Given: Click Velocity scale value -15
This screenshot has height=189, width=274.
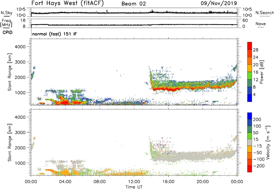Looking at the screenshot, I should (258, 146).
